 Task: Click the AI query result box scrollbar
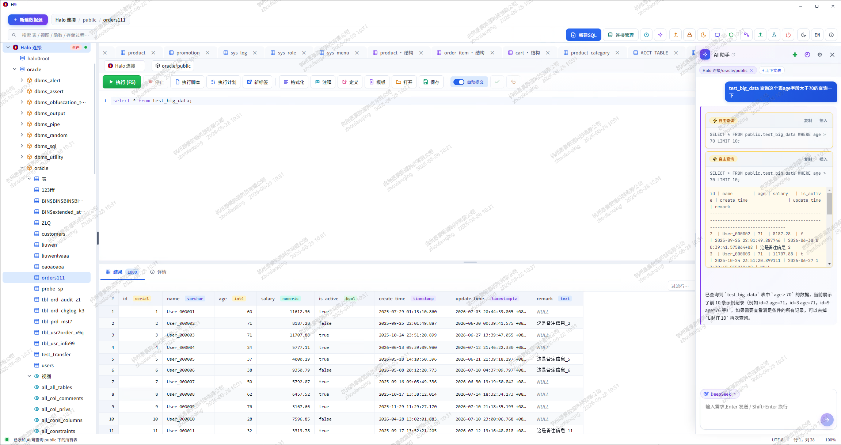[x=829, y=204]
